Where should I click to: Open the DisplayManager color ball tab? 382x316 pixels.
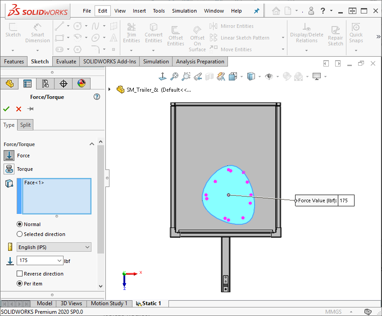[82, 84]
